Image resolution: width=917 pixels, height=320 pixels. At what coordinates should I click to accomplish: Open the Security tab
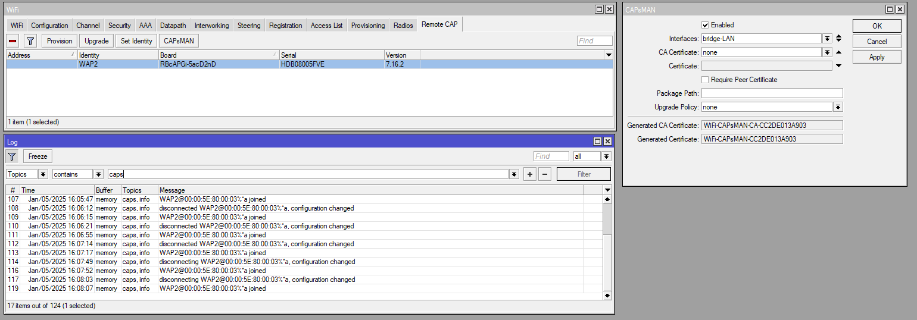[x=119, y=26]
